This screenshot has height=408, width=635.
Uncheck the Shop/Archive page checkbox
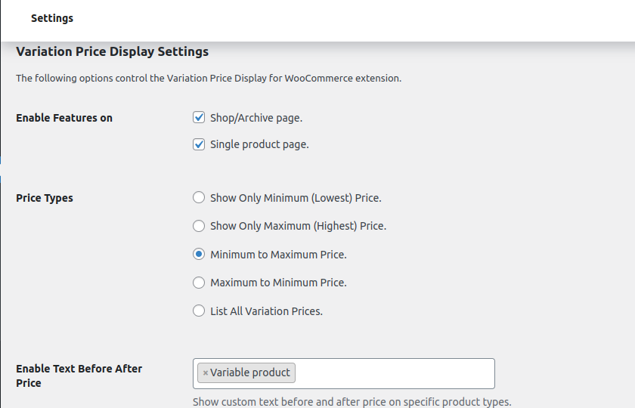(198, 117)
